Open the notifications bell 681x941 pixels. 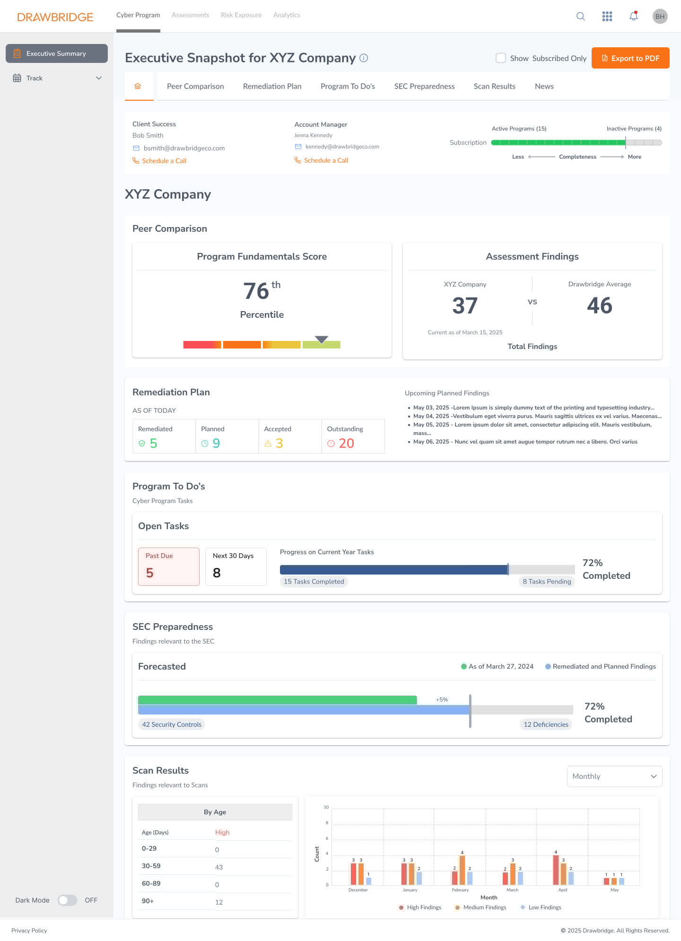(634, 17)
